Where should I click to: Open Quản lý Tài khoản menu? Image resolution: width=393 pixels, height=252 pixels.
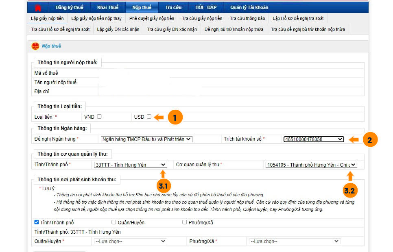pyautogui.click(x=249, y=7)
